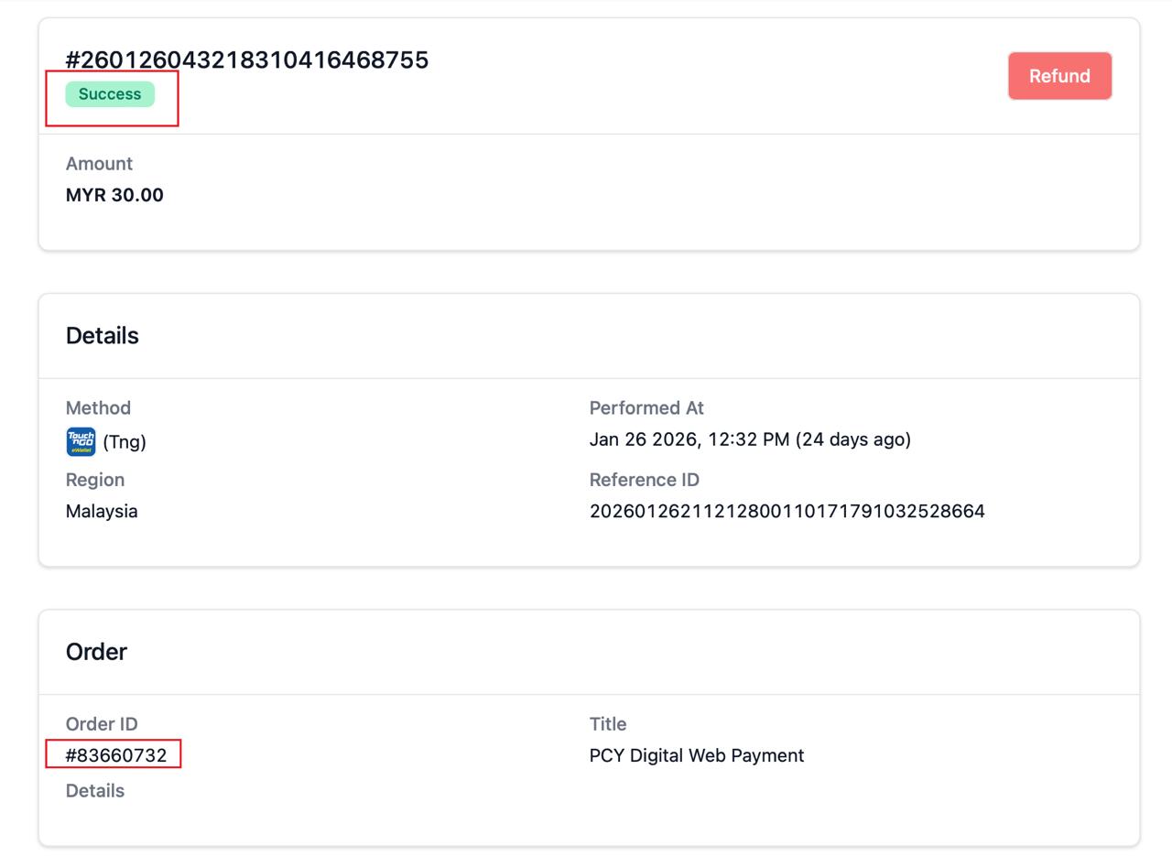Click the Jan 26 2026 performed date
The width and height of the screenshot is (1172, 856).
[x=750, y=439]
